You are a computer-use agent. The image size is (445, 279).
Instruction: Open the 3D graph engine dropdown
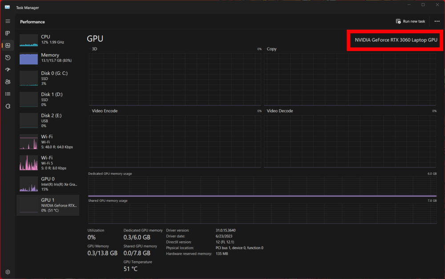point(95,49)
